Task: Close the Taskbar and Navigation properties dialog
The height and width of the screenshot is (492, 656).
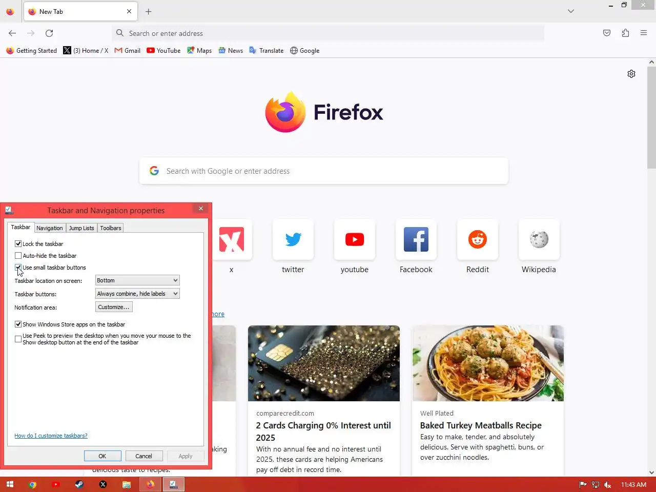Action: (x=201, y=209)
